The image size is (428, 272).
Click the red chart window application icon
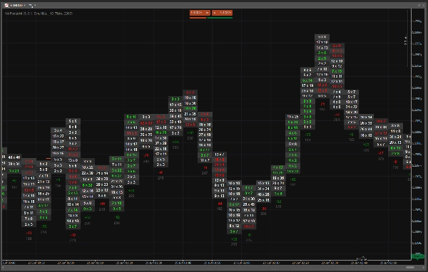(x=6, y=5)
